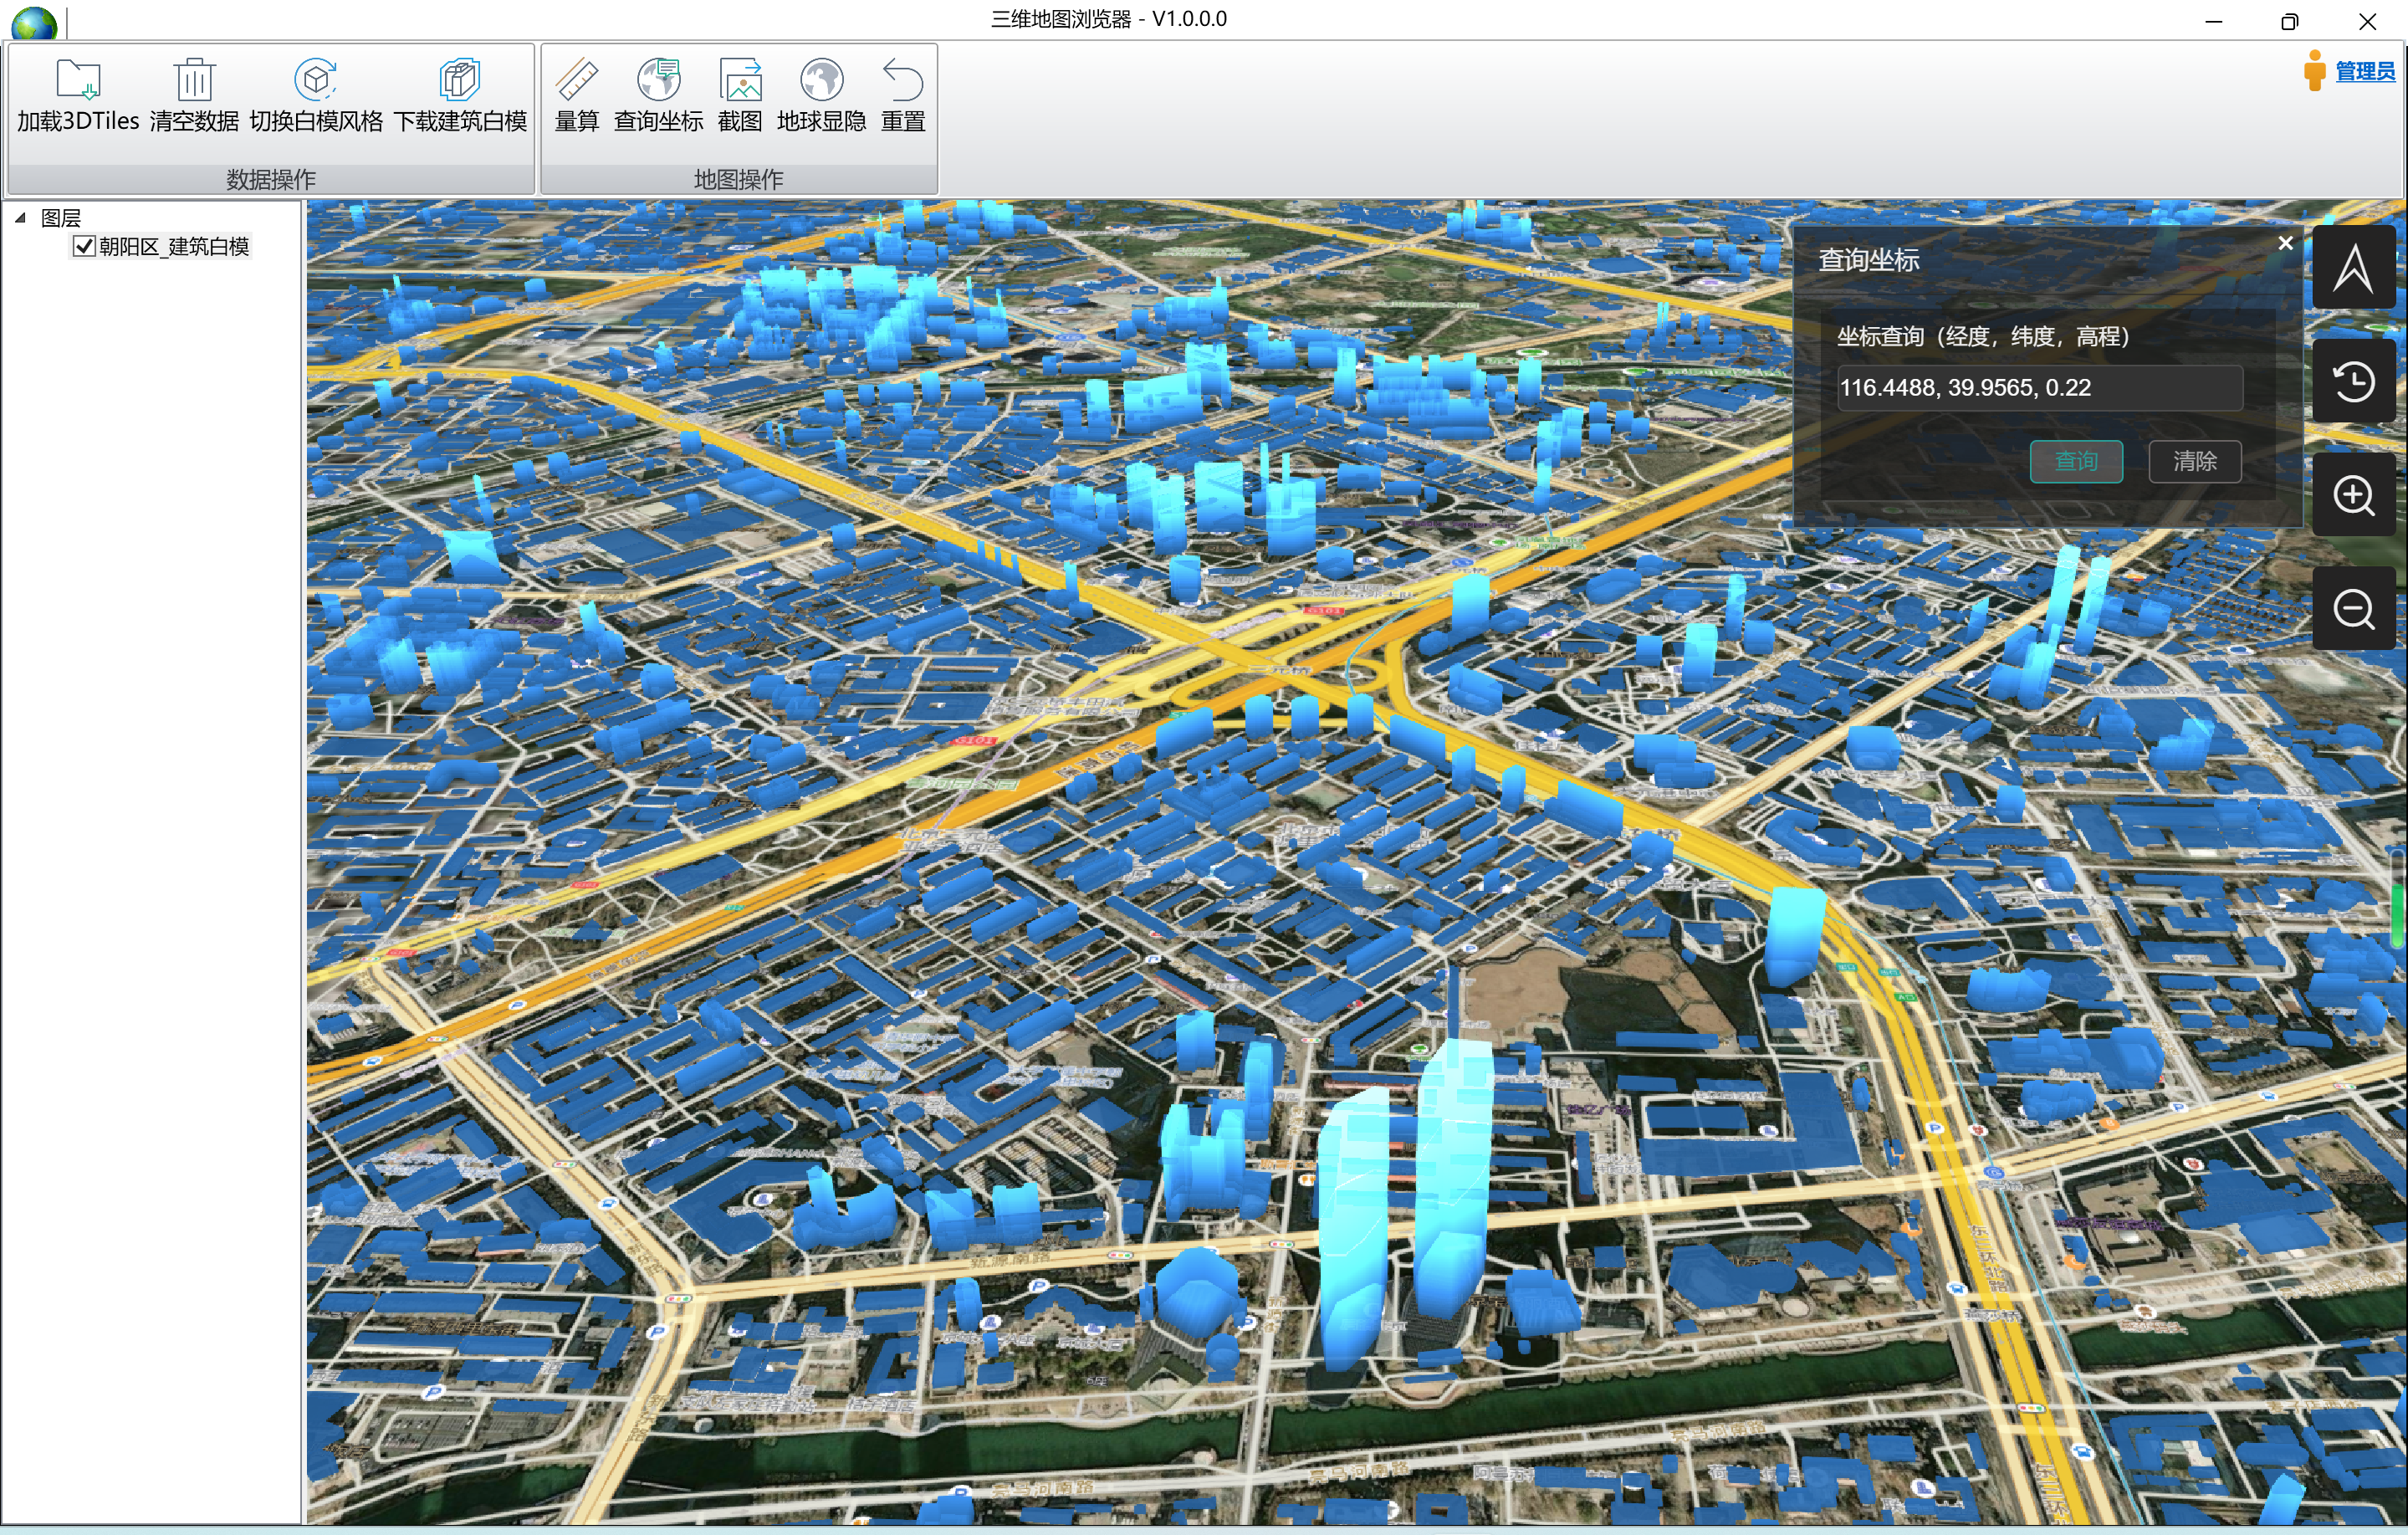Click the coordinate input text field

(2038, 388)
